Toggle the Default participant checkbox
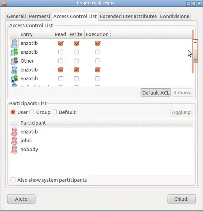 tap(54, 112)
